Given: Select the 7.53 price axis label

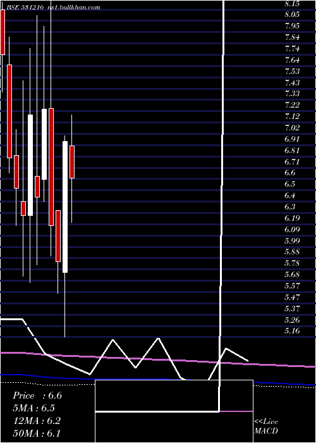Looking at the screenshot, I should (x=292, y=71).
